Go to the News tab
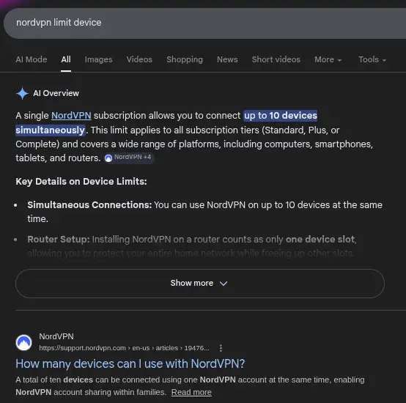The image size is (406, 403). click(227, 60)
